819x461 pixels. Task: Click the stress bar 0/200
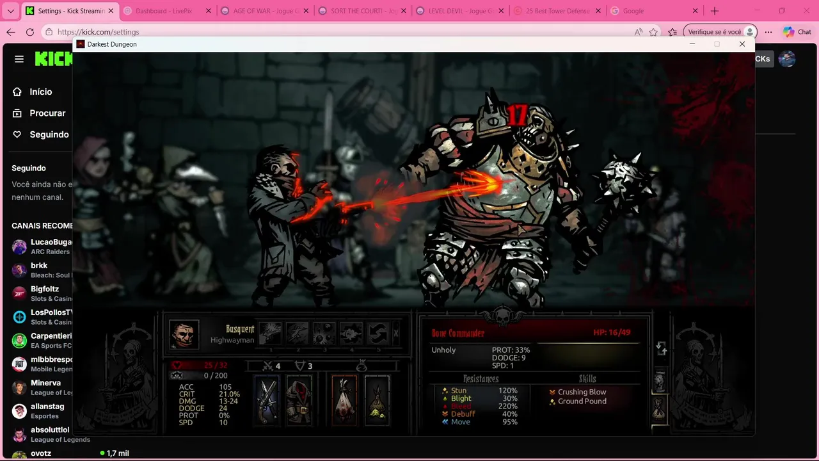pos(200,375)
